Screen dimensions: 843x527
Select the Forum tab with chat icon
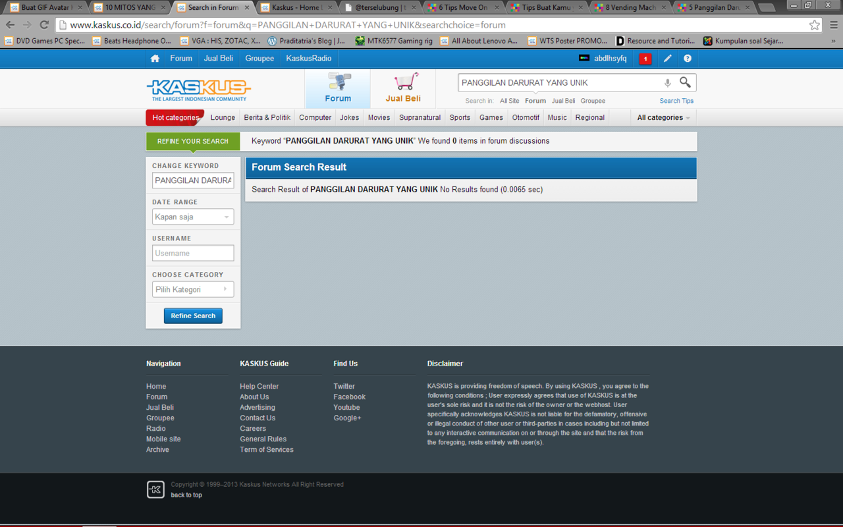[338, 88]
